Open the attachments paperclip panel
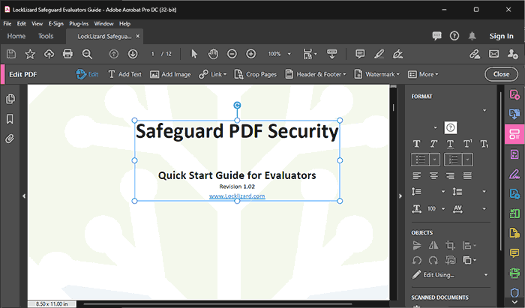The height and width of the screenshot is (308, 525). coord(10,139)
